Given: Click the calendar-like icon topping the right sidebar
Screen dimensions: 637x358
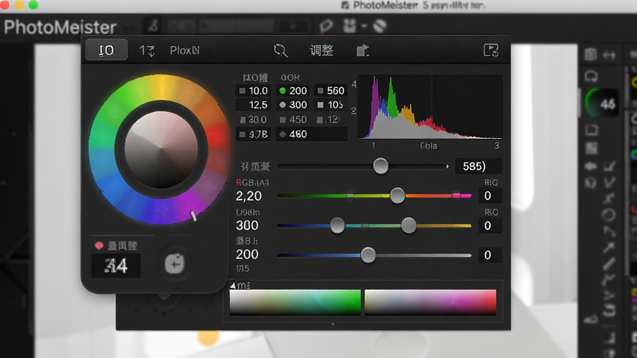Looking at the screenshot, I should (x=590, y=55).
